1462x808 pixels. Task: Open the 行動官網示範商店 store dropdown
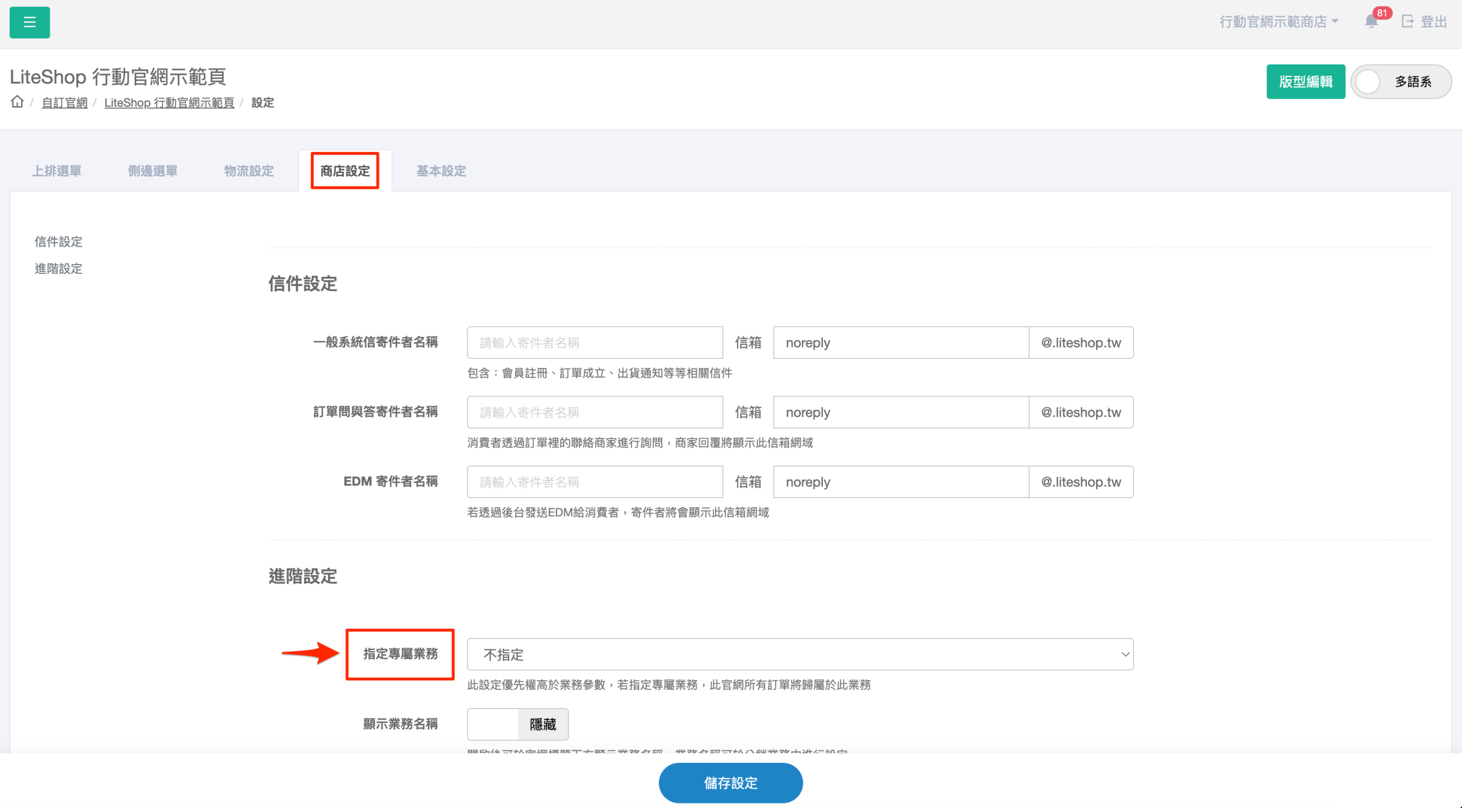(x=1278, y=22)
